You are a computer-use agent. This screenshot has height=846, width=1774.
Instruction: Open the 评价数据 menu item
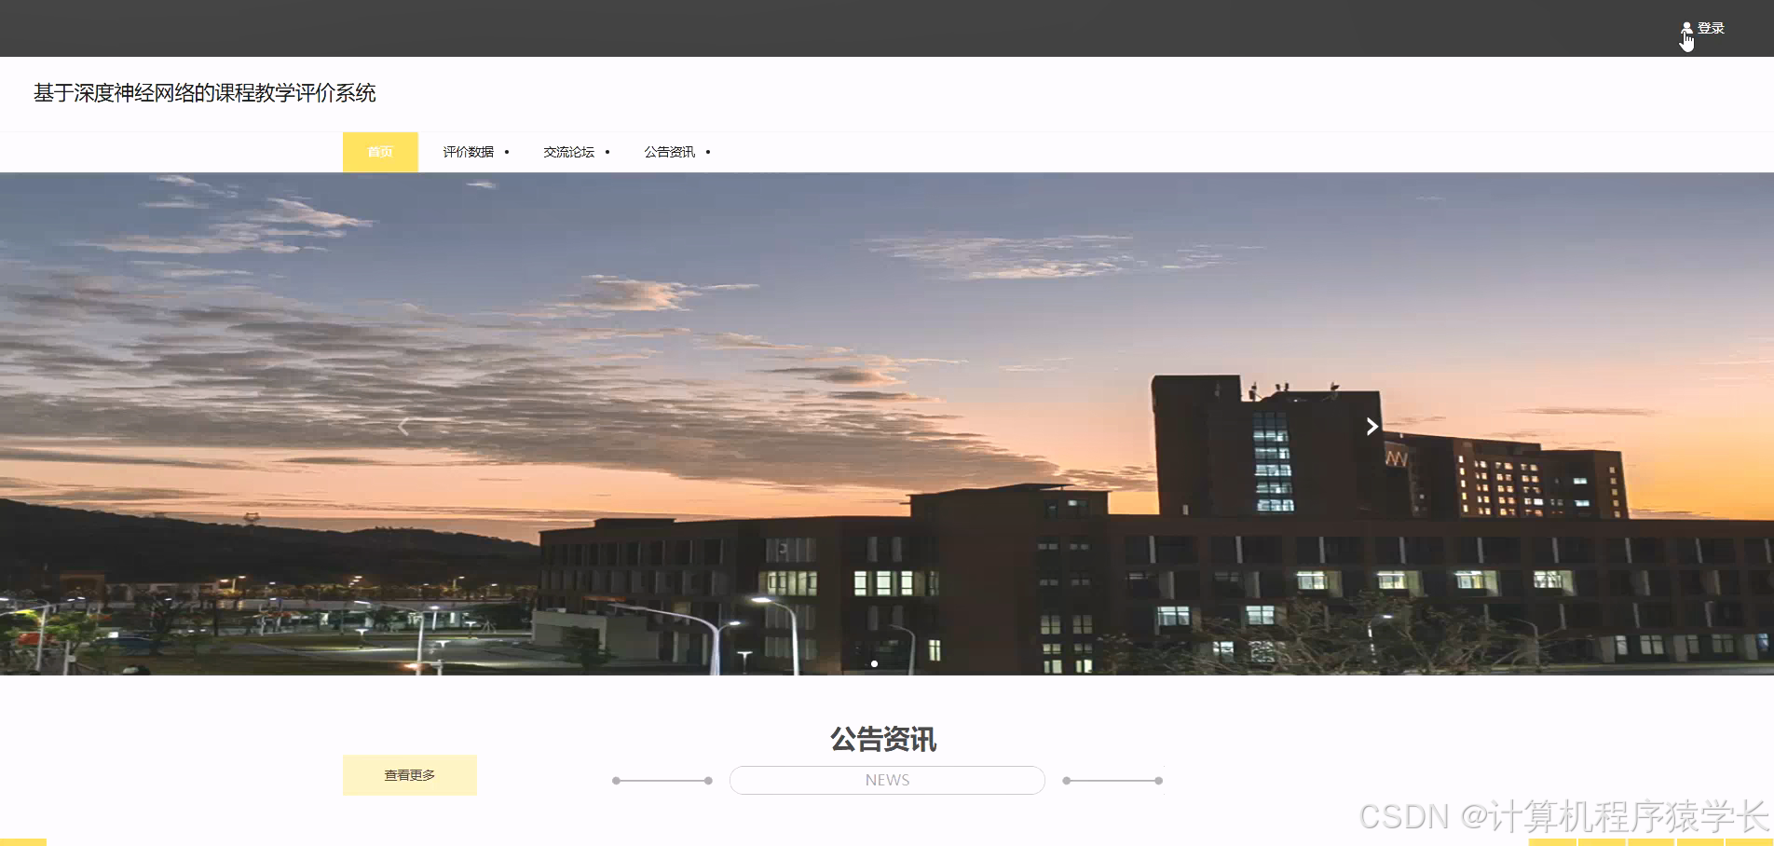tap(467, 151)
